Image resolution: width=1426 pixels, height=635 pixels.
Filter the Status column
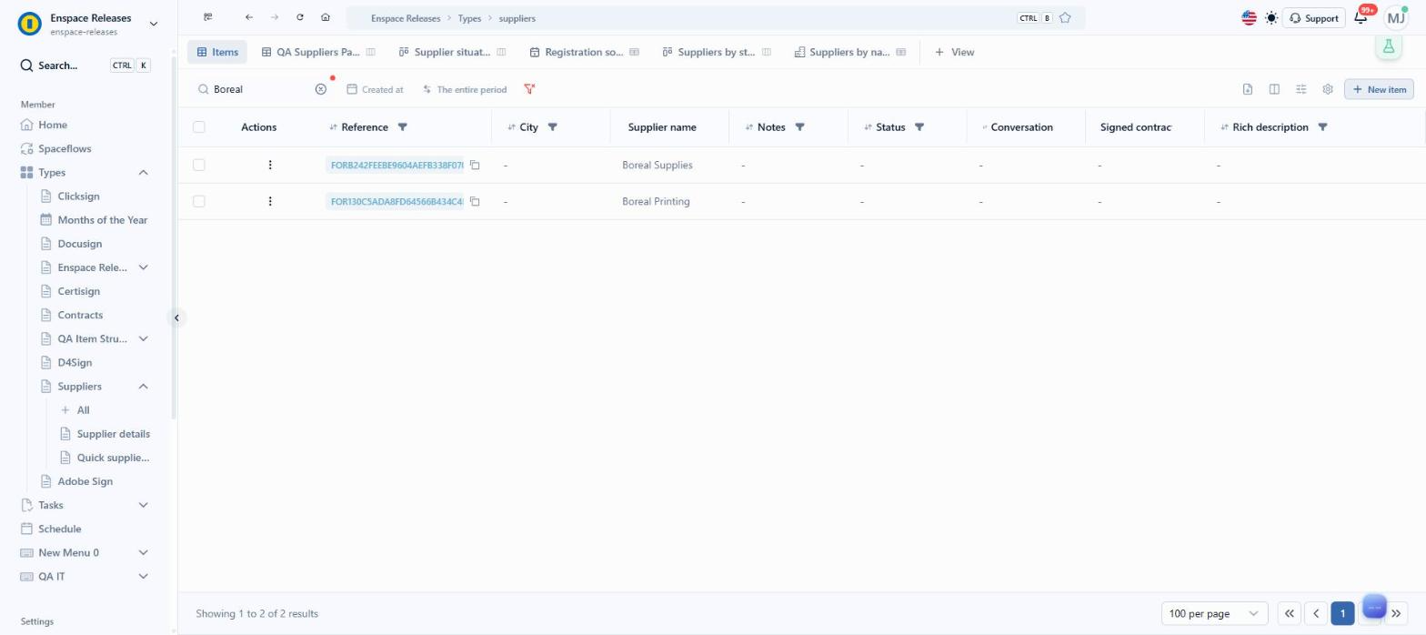[919, 127]
